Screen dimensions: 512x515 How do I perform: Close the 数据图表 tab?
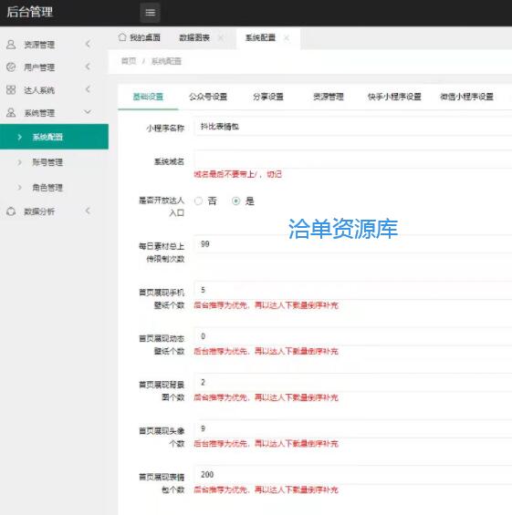coord(221,37)
